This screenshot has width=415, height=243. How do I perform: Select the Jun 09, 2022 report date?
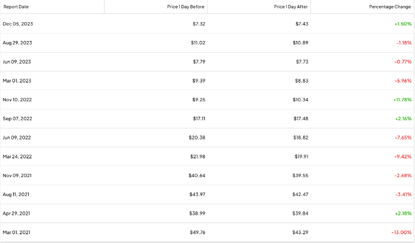point(17,137)
